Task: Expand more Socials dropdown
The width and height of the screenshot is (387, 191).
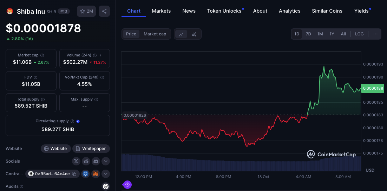Action: tap(106, 161)
